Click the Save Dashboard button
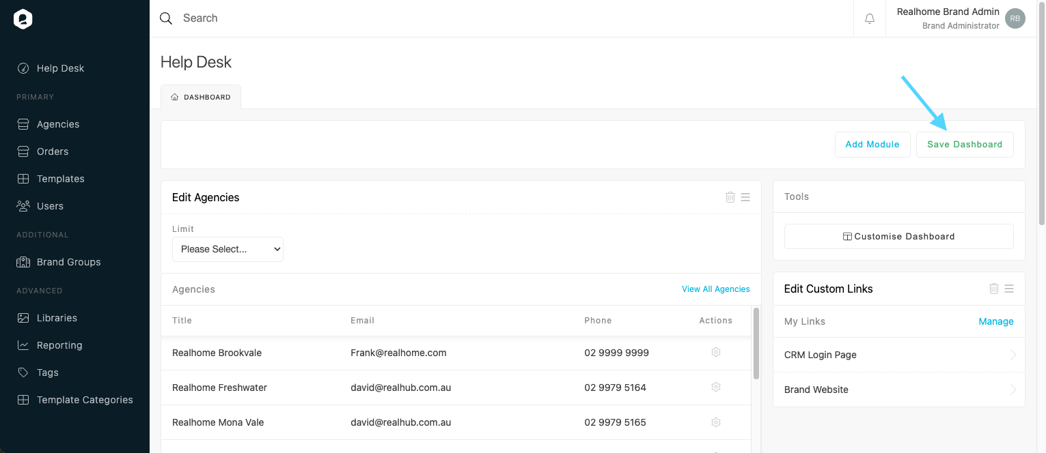Image resolution: width=1046 pixels, height=453 pixels. point(965,145)
